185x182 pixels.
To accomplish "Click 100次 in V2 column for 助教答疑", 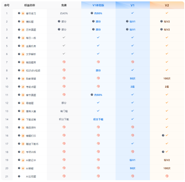I will [x=167, y=78].
